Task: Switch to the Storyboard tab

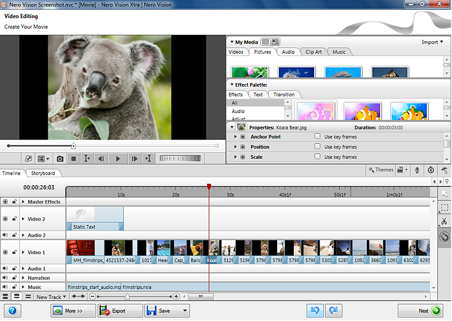Action: (x=43, y=173)
